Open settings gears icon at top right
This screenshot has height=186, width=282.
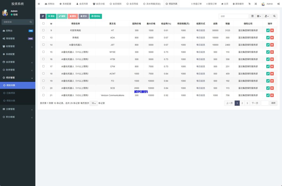pyautogui.click(x=278, y=4)
